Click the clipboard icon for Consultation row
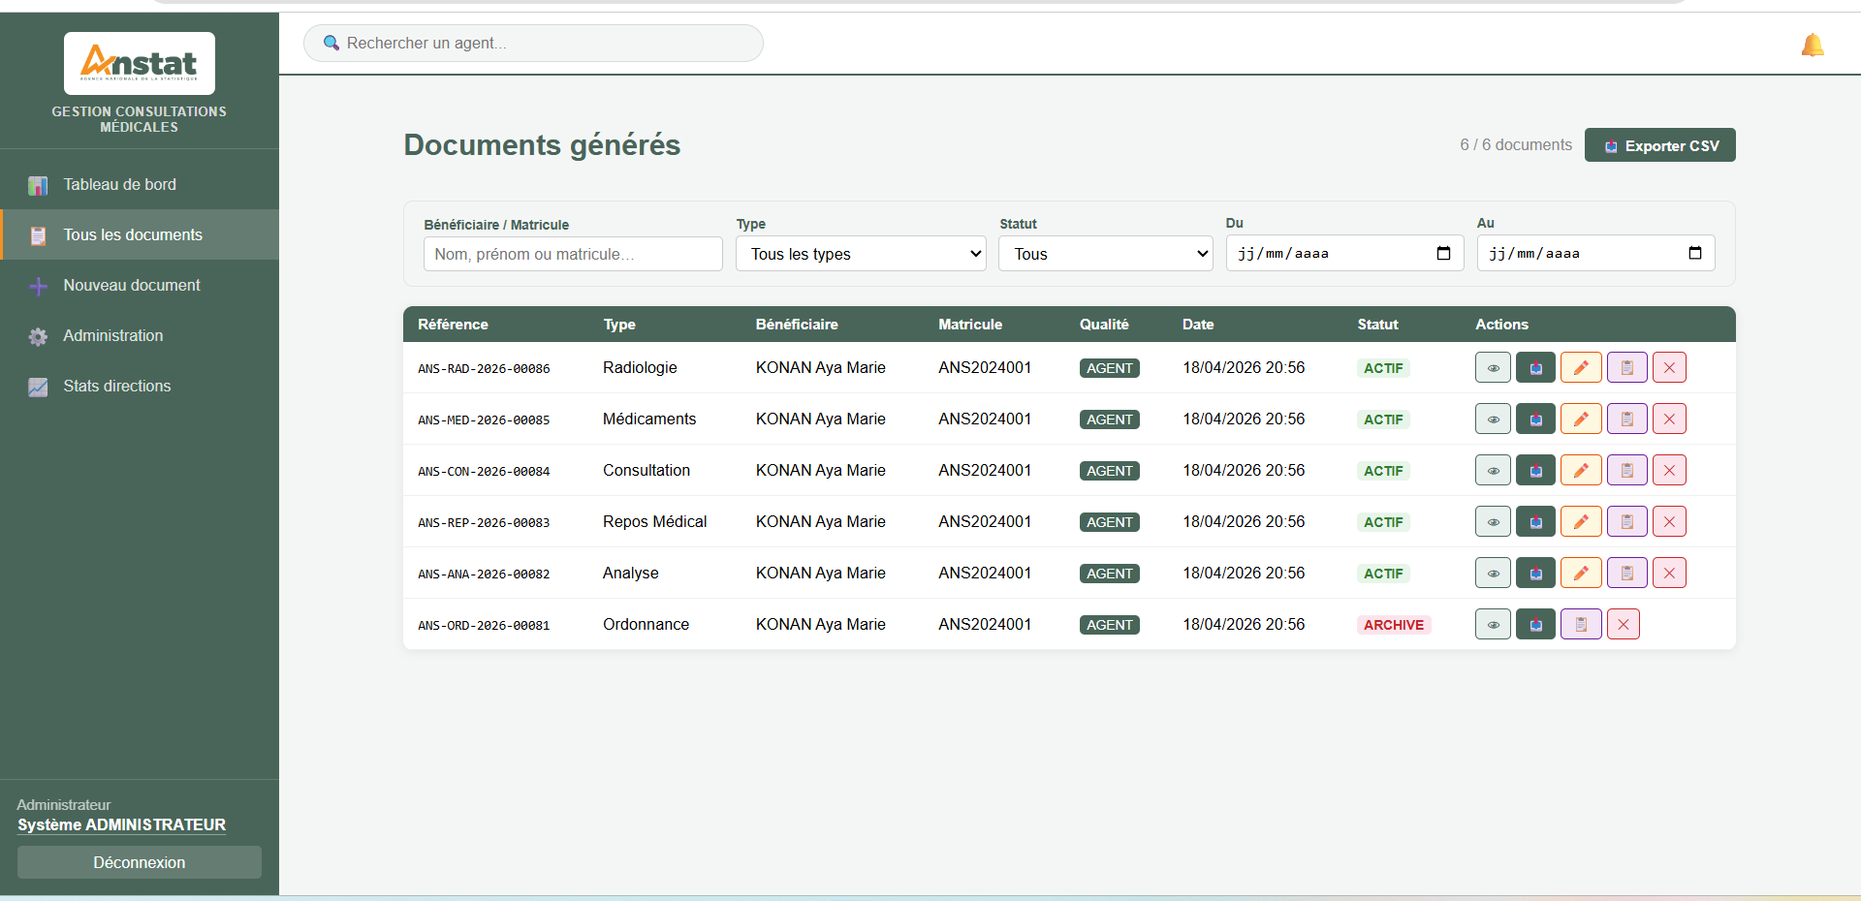This screenshot has width=1861, height=901. tap(1626, 471)
